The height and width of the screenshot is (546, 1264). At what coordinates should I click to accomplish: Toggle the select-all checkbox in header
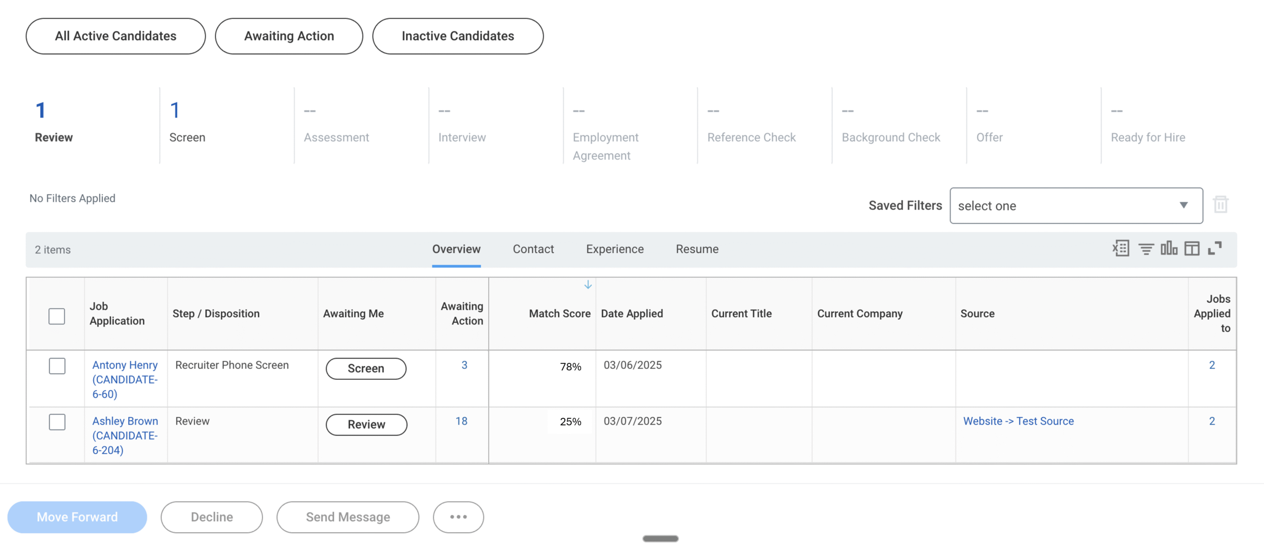(57, 316)
